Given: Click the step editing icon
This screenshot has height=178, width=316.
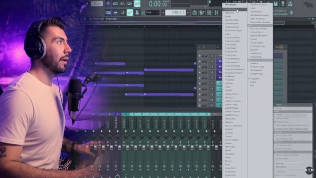Looking at the screenshot, I should coord(122,13).
